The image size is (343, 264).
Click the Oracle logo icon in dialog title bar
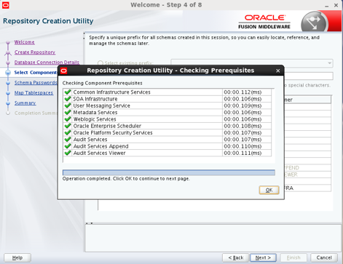point(63,71)
